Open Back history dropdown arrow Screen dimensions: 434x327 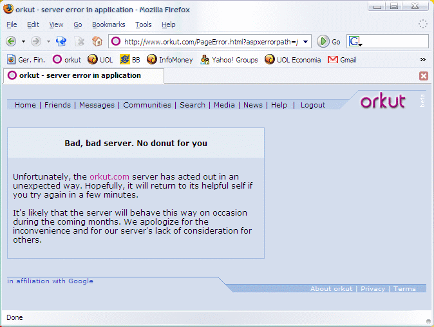tap(24, 42)
